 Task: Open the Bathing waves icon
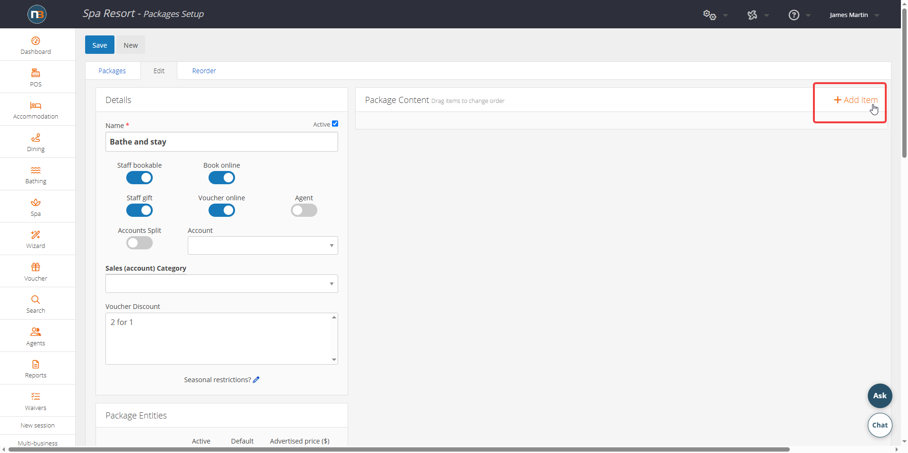pyautogui.click(x=35, y=170)
